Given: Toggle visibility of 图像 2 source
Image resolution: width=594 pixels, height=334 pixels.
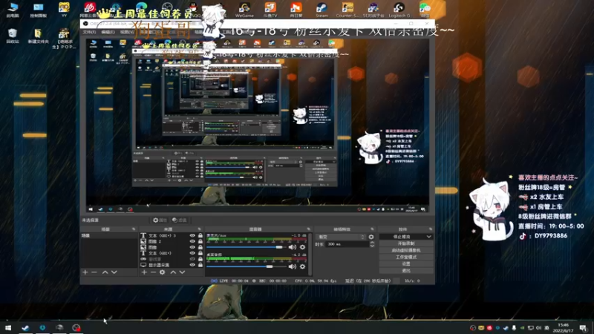Looking at the screenshot, I should pos(192,241).
